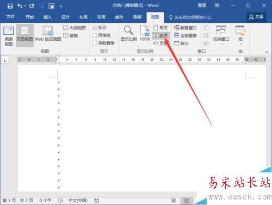Open the 布局 tab
Viewport: 272px width, 205px height.
[x=83, y=17]
